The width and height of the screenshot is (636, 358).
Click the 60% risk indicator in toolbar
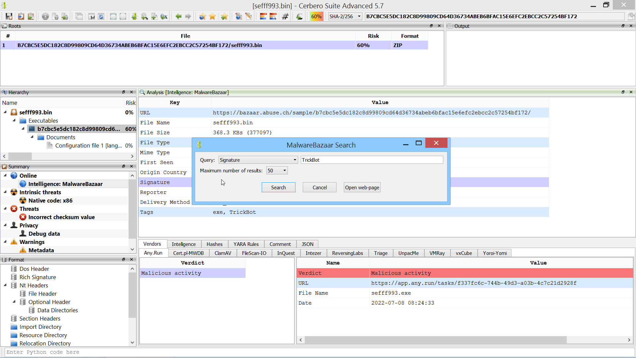tap(316, 16)
